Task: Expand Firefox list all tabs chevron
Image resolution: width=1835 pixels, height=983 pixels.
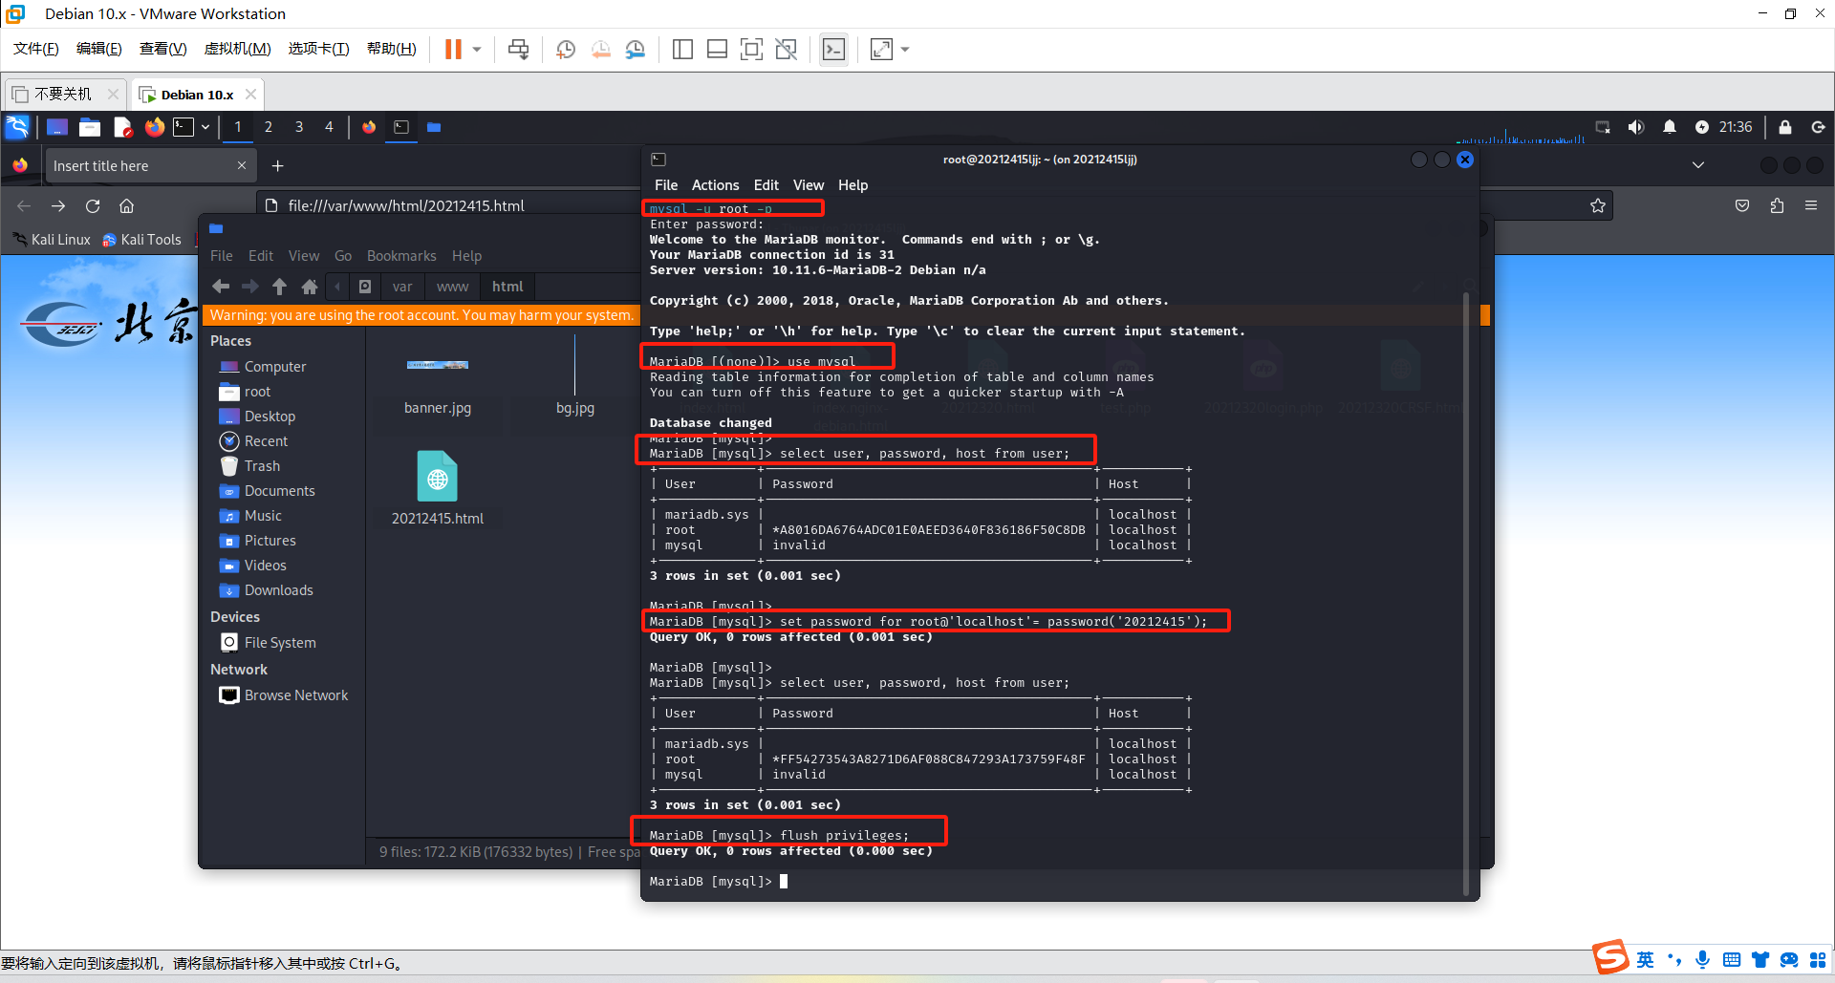Action: pos(1697,165)
